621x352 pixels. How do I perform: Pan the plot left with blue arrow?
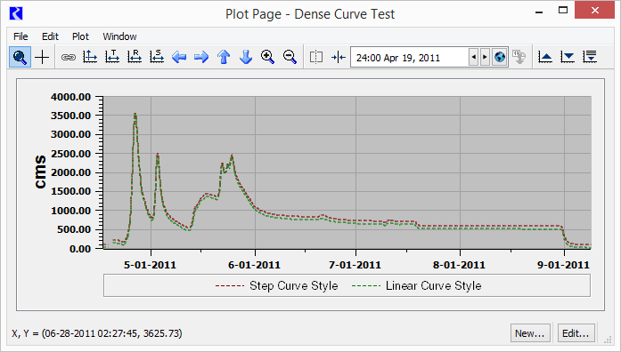pyautogui.click(x=179, y=57)
